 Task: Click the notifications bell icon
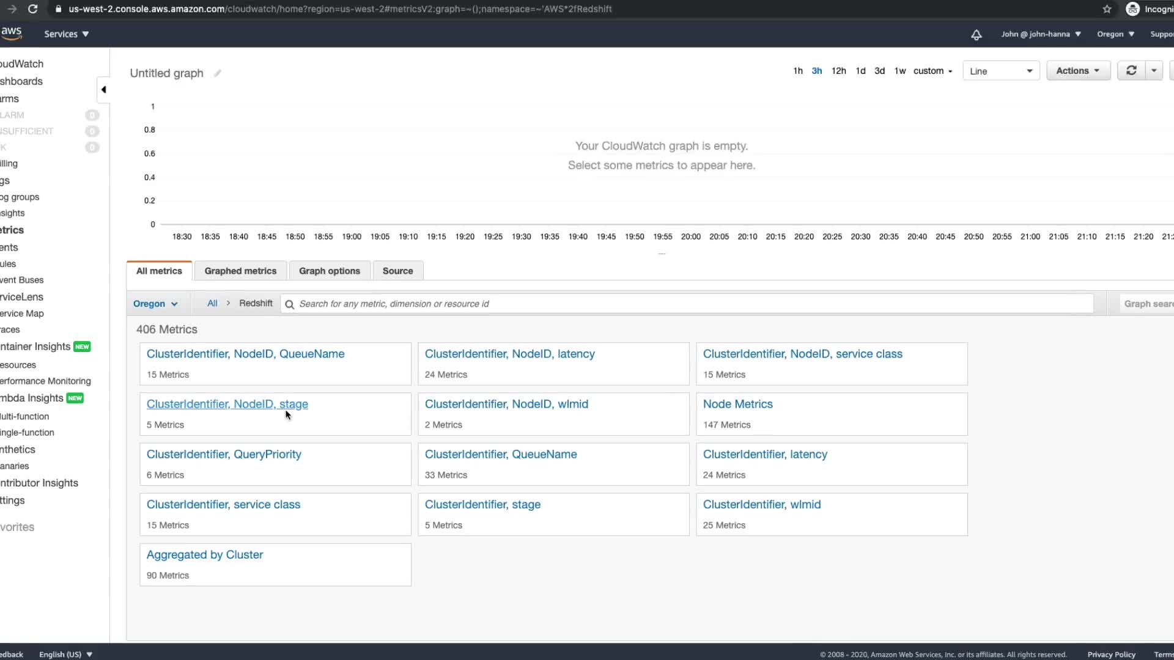click(976, 35)
